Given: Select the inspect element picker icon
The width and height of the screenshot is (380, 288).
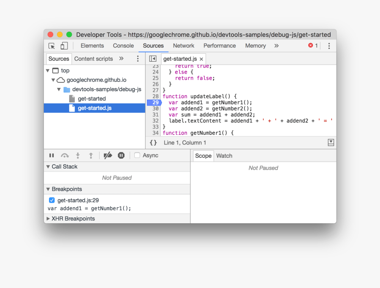Looking at the screenshot, I should 52,46.
